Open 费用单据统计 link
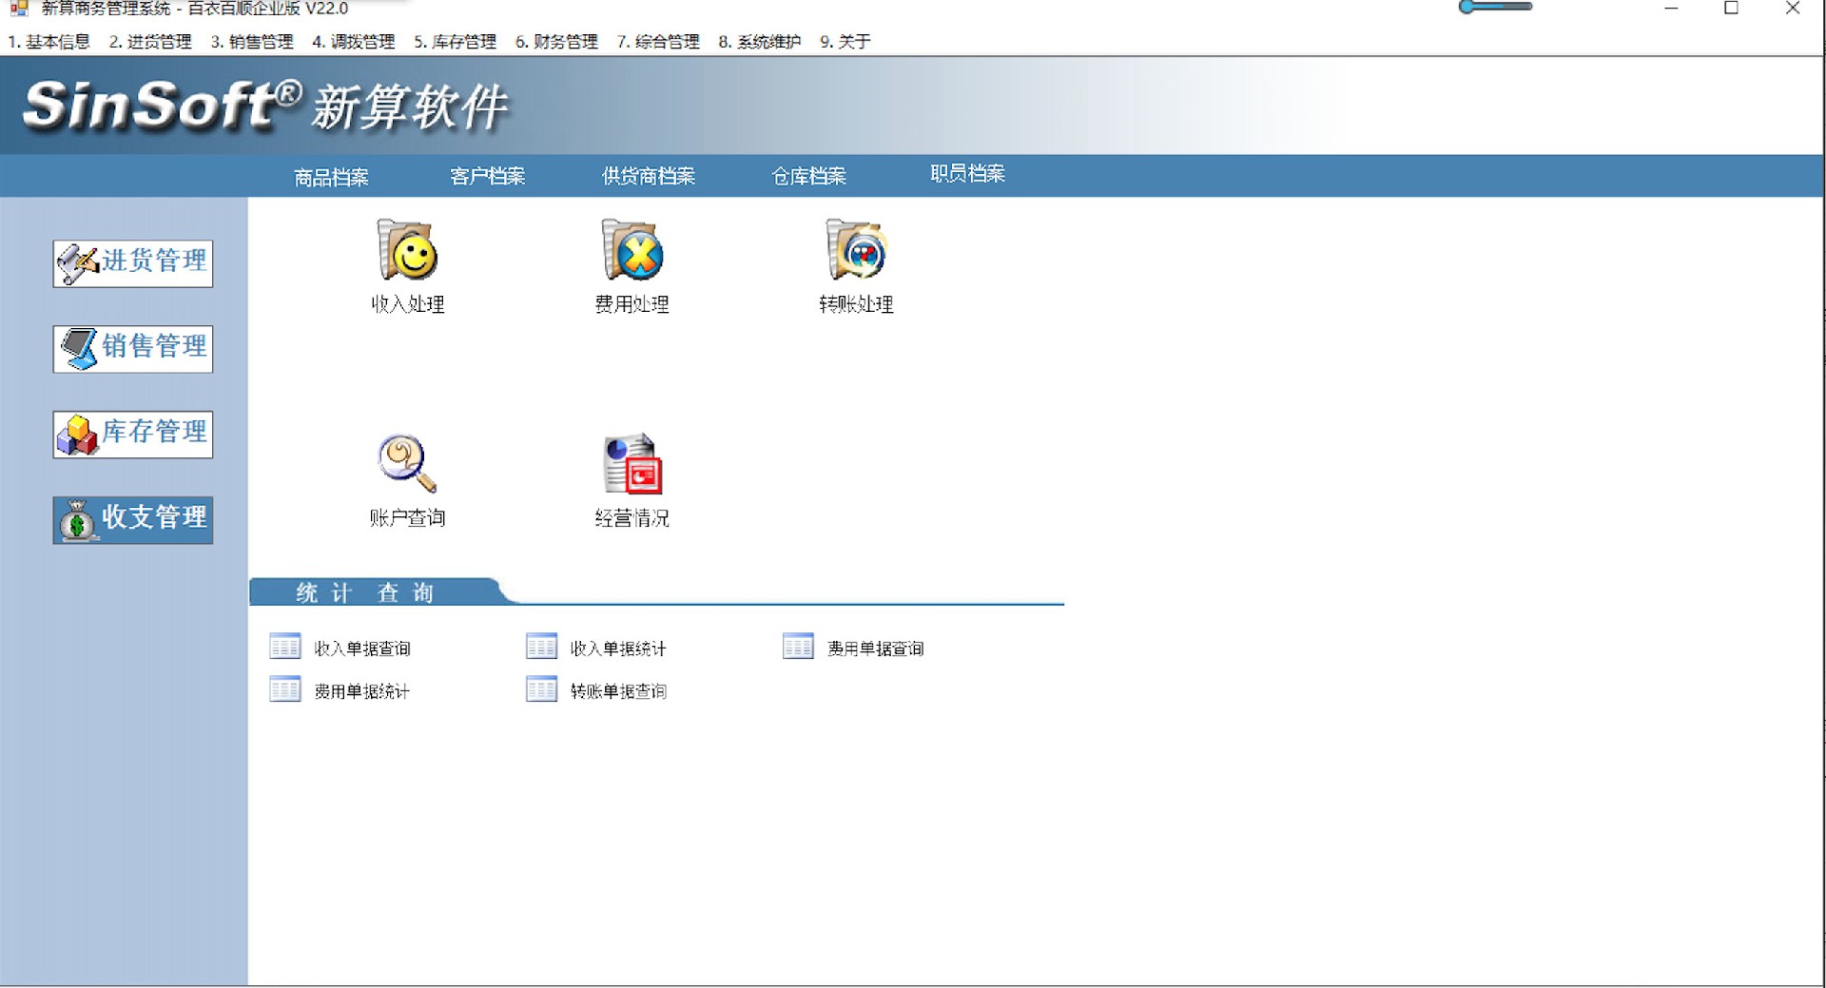The image size is (1826, 988). point(362,691)
